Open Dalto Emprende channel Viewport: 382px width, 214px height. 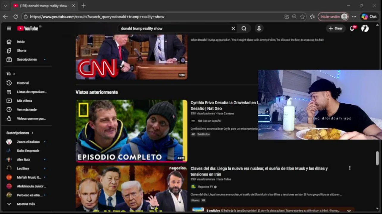pyautogui.click(x=29, y=151)
